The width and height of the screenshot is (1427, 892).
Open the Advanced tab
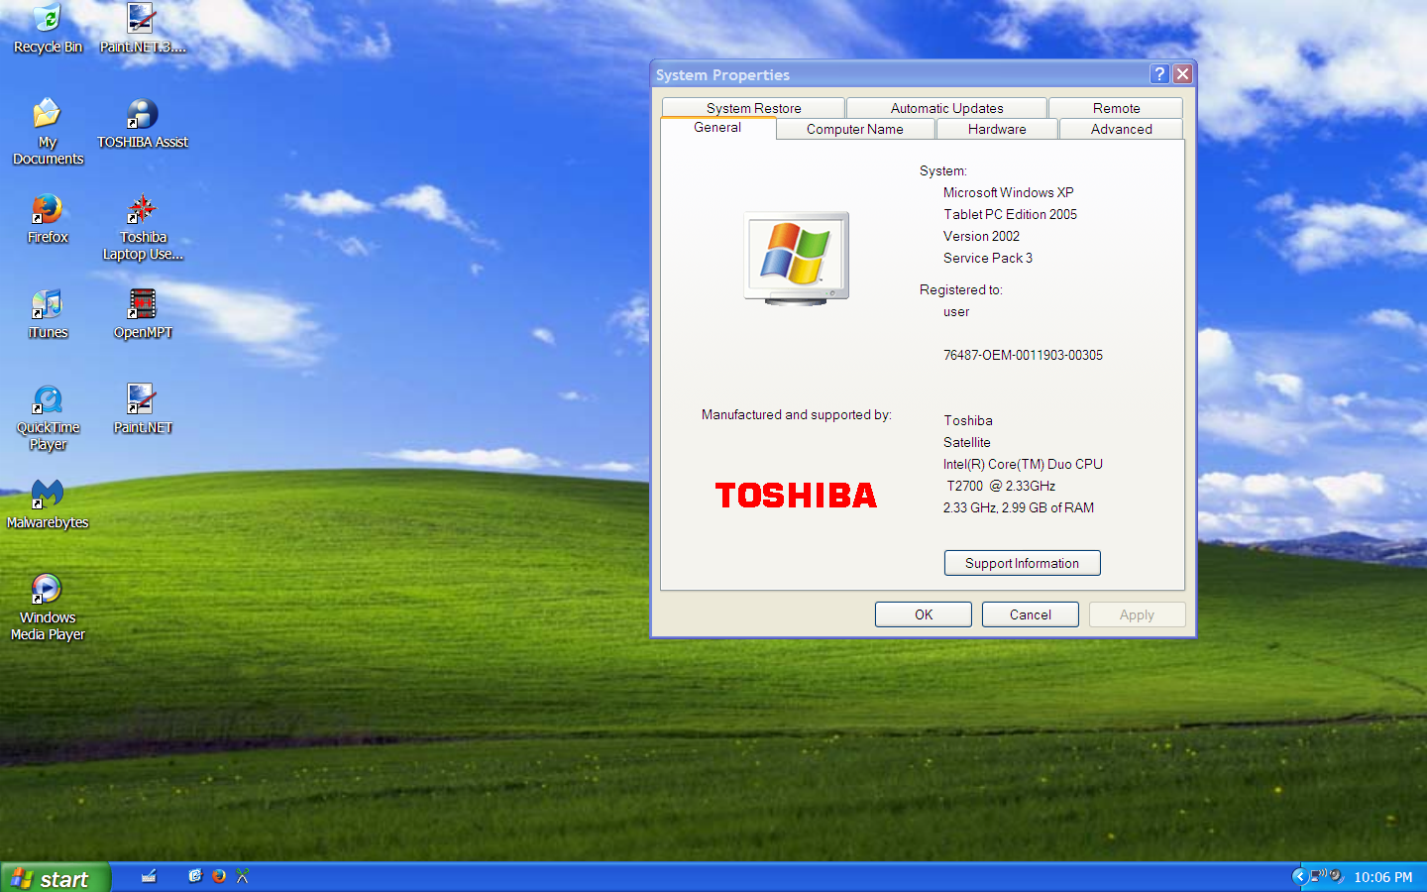(1121, 129)
